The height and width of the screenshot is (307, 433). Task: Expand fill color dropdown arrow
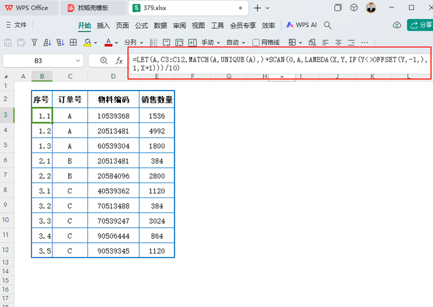(x=95, y=43)
